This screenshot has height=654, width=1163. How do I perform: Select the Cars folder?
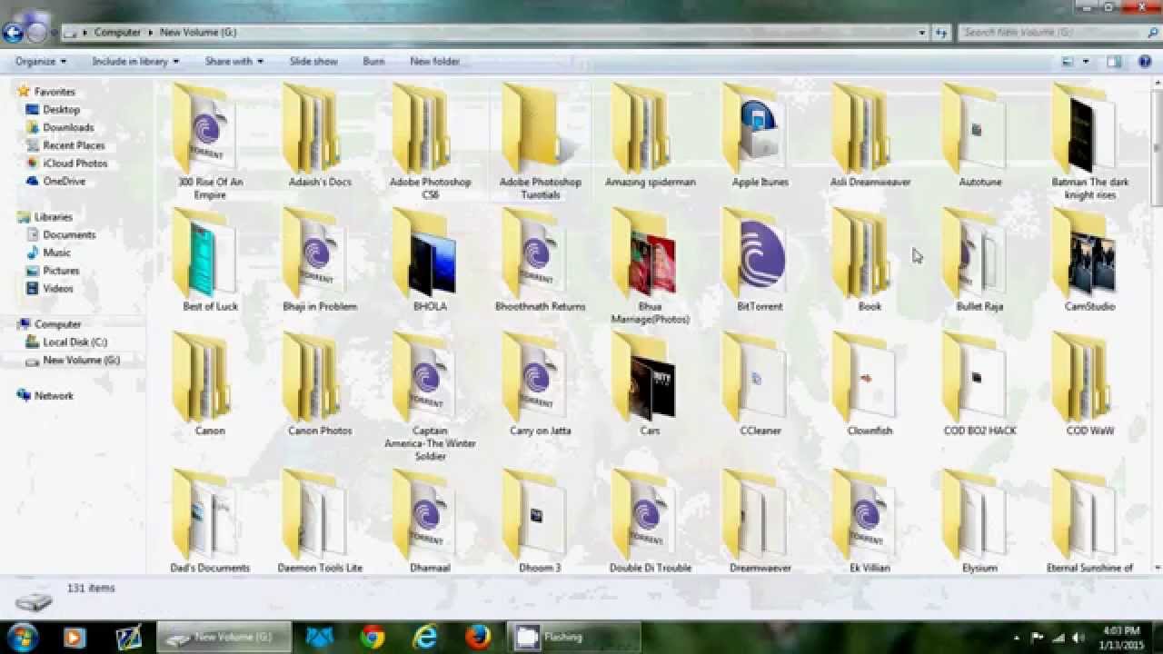(650, 385)
